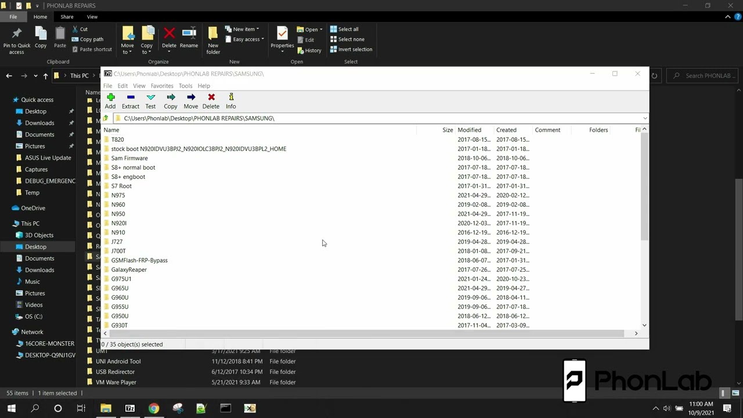Click Select all in Explorer ribbon
This screenshot has width=743, height=418.
click(344, 29)
